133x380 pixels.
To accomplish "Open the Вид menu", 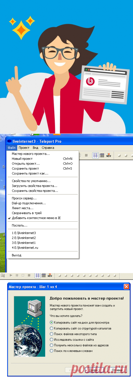I will 36,148.
